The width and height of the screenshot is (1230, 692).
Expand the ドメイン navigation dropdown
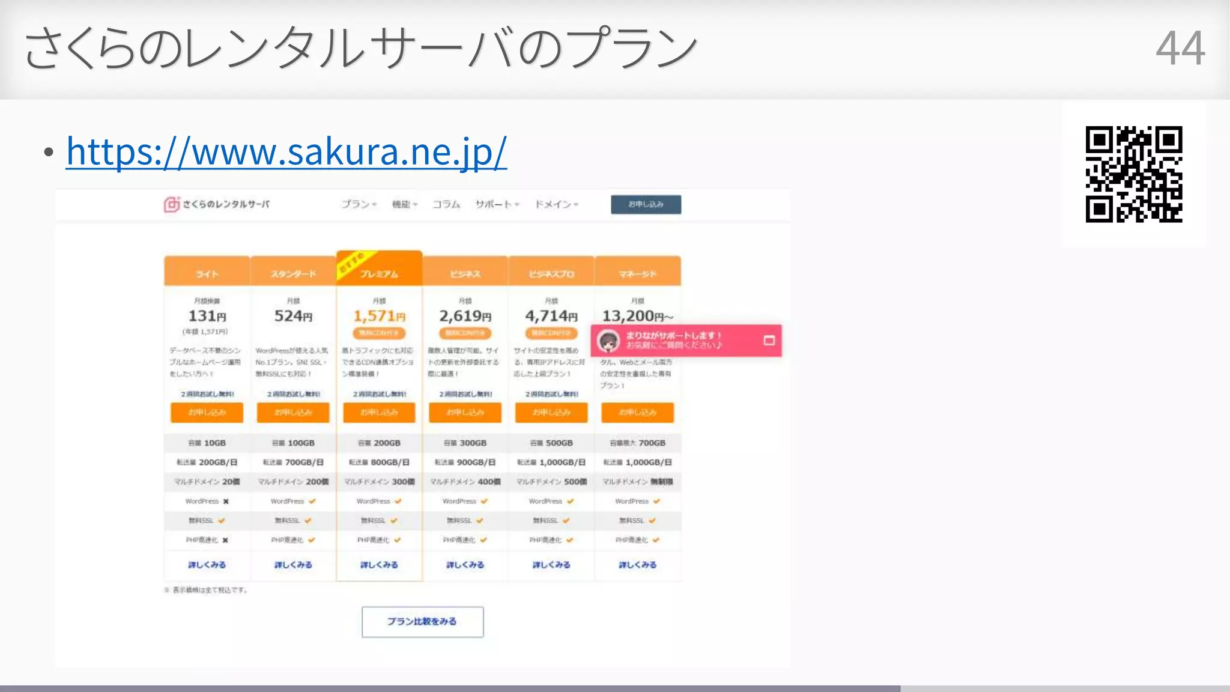tap(557, 204)
